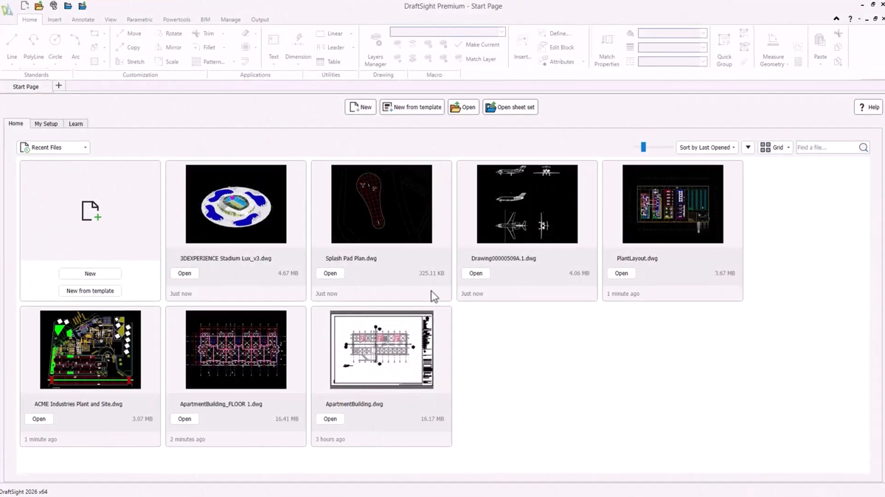The height and width of the screenshot is (497, 885).
Task: Add a new tab with the plus button
Action: (x=59, y=86)
